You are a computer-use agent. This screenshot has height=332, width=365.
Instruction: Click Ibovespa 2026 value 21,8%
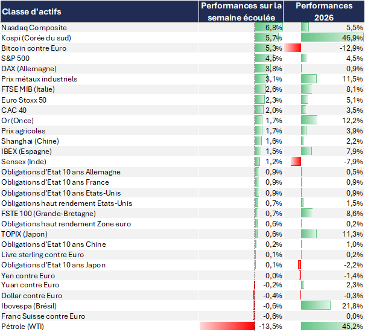point(352,305)
